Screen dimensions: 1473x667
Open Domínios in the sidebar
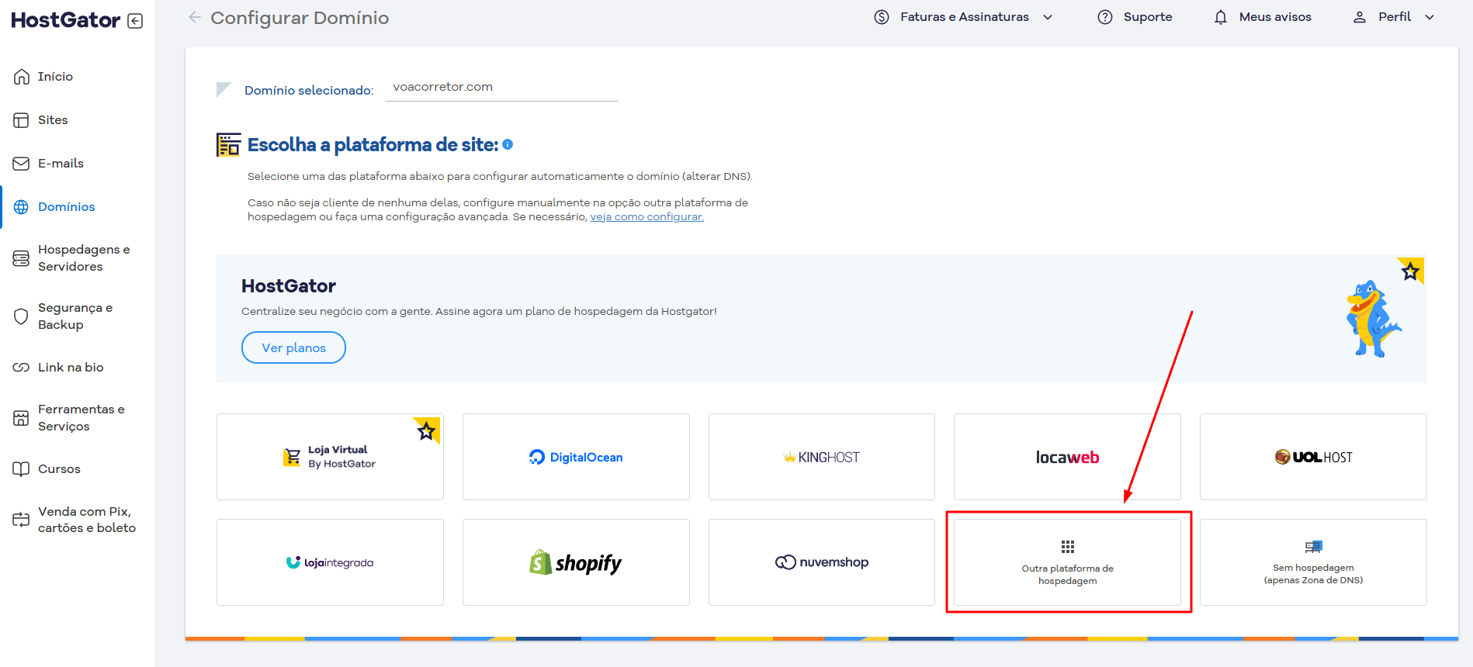click(66, 207)
